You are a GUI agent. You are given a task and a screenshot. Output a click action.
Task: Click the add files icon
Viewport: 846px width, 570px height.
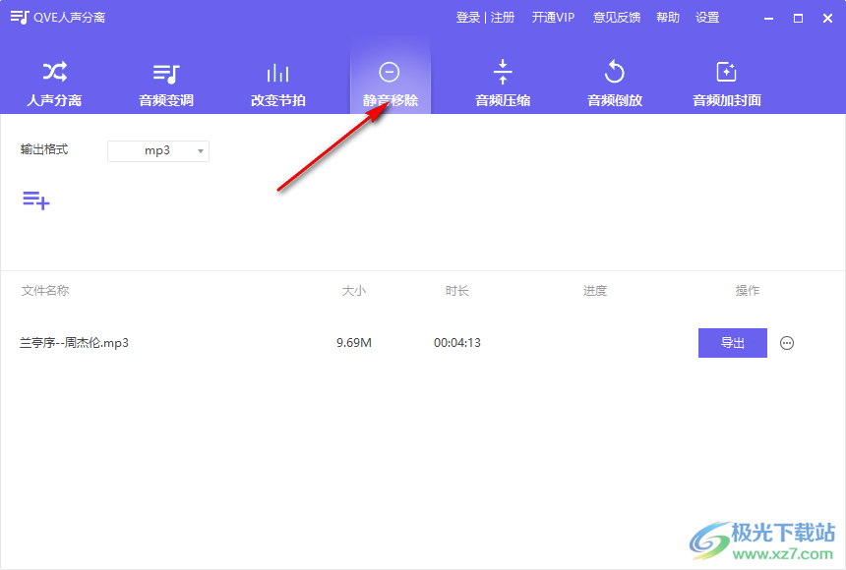pyautogui.click(x=35, y=200)
